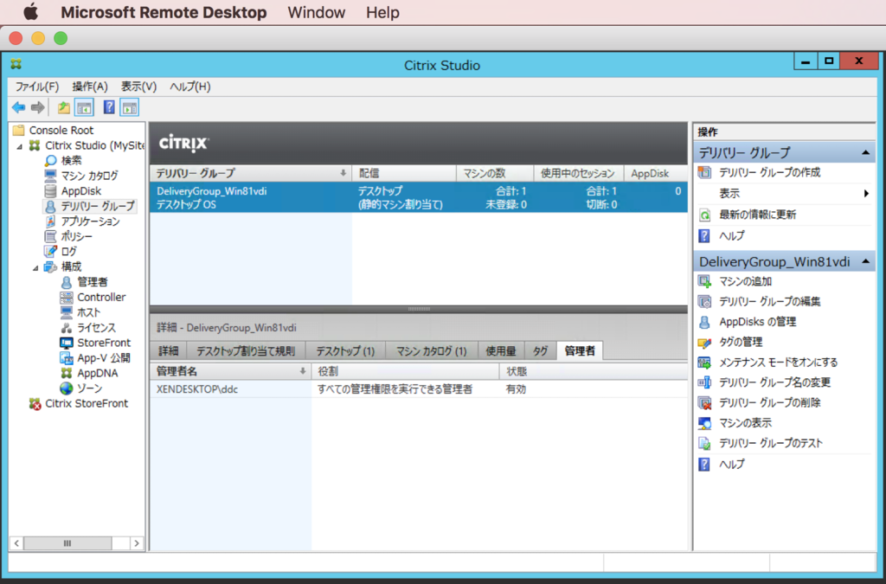The height and width of the screenshot is (584, 886).
Task: Select the StoreFront icon under 構成
Action: click(67, 343)
